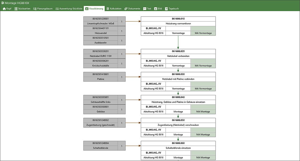Click the Tagebuch journal icon
The image size is (300, 161).
tap(166, 9)
